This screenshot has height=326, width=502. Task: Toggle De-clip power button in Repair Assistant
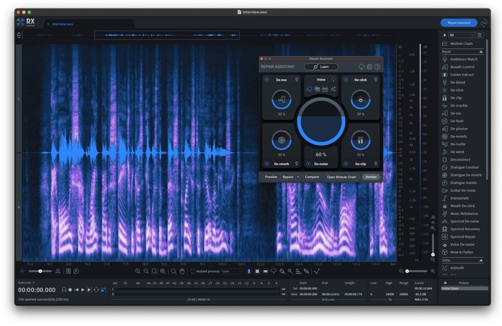pyautogui.click(x=345, y=164)
